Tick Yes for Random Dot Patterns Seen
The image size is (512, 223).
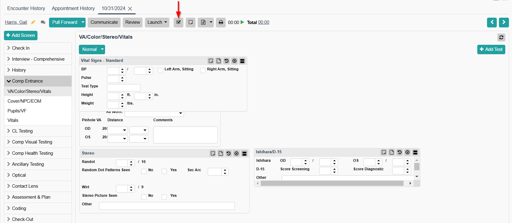click(x=164, y=171)
